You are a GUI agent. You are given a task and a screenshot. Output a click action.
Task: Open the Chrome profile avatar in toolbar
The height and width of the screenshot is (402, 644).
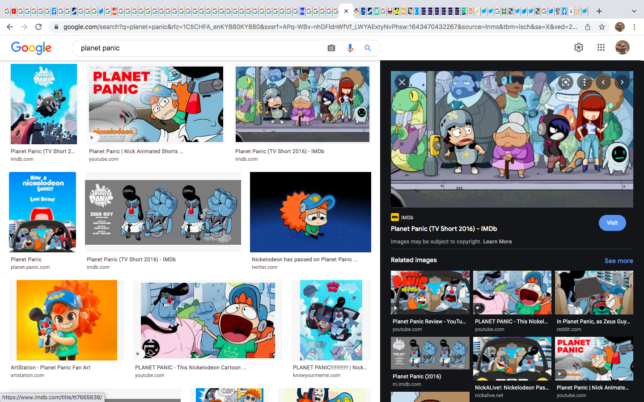click(620, 27)
